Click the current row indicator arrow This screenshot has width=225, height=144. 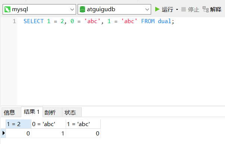click(3, 133)
